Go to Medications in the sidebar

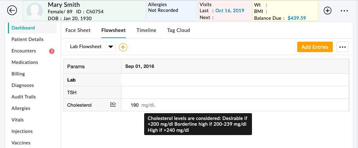[24, 62]
